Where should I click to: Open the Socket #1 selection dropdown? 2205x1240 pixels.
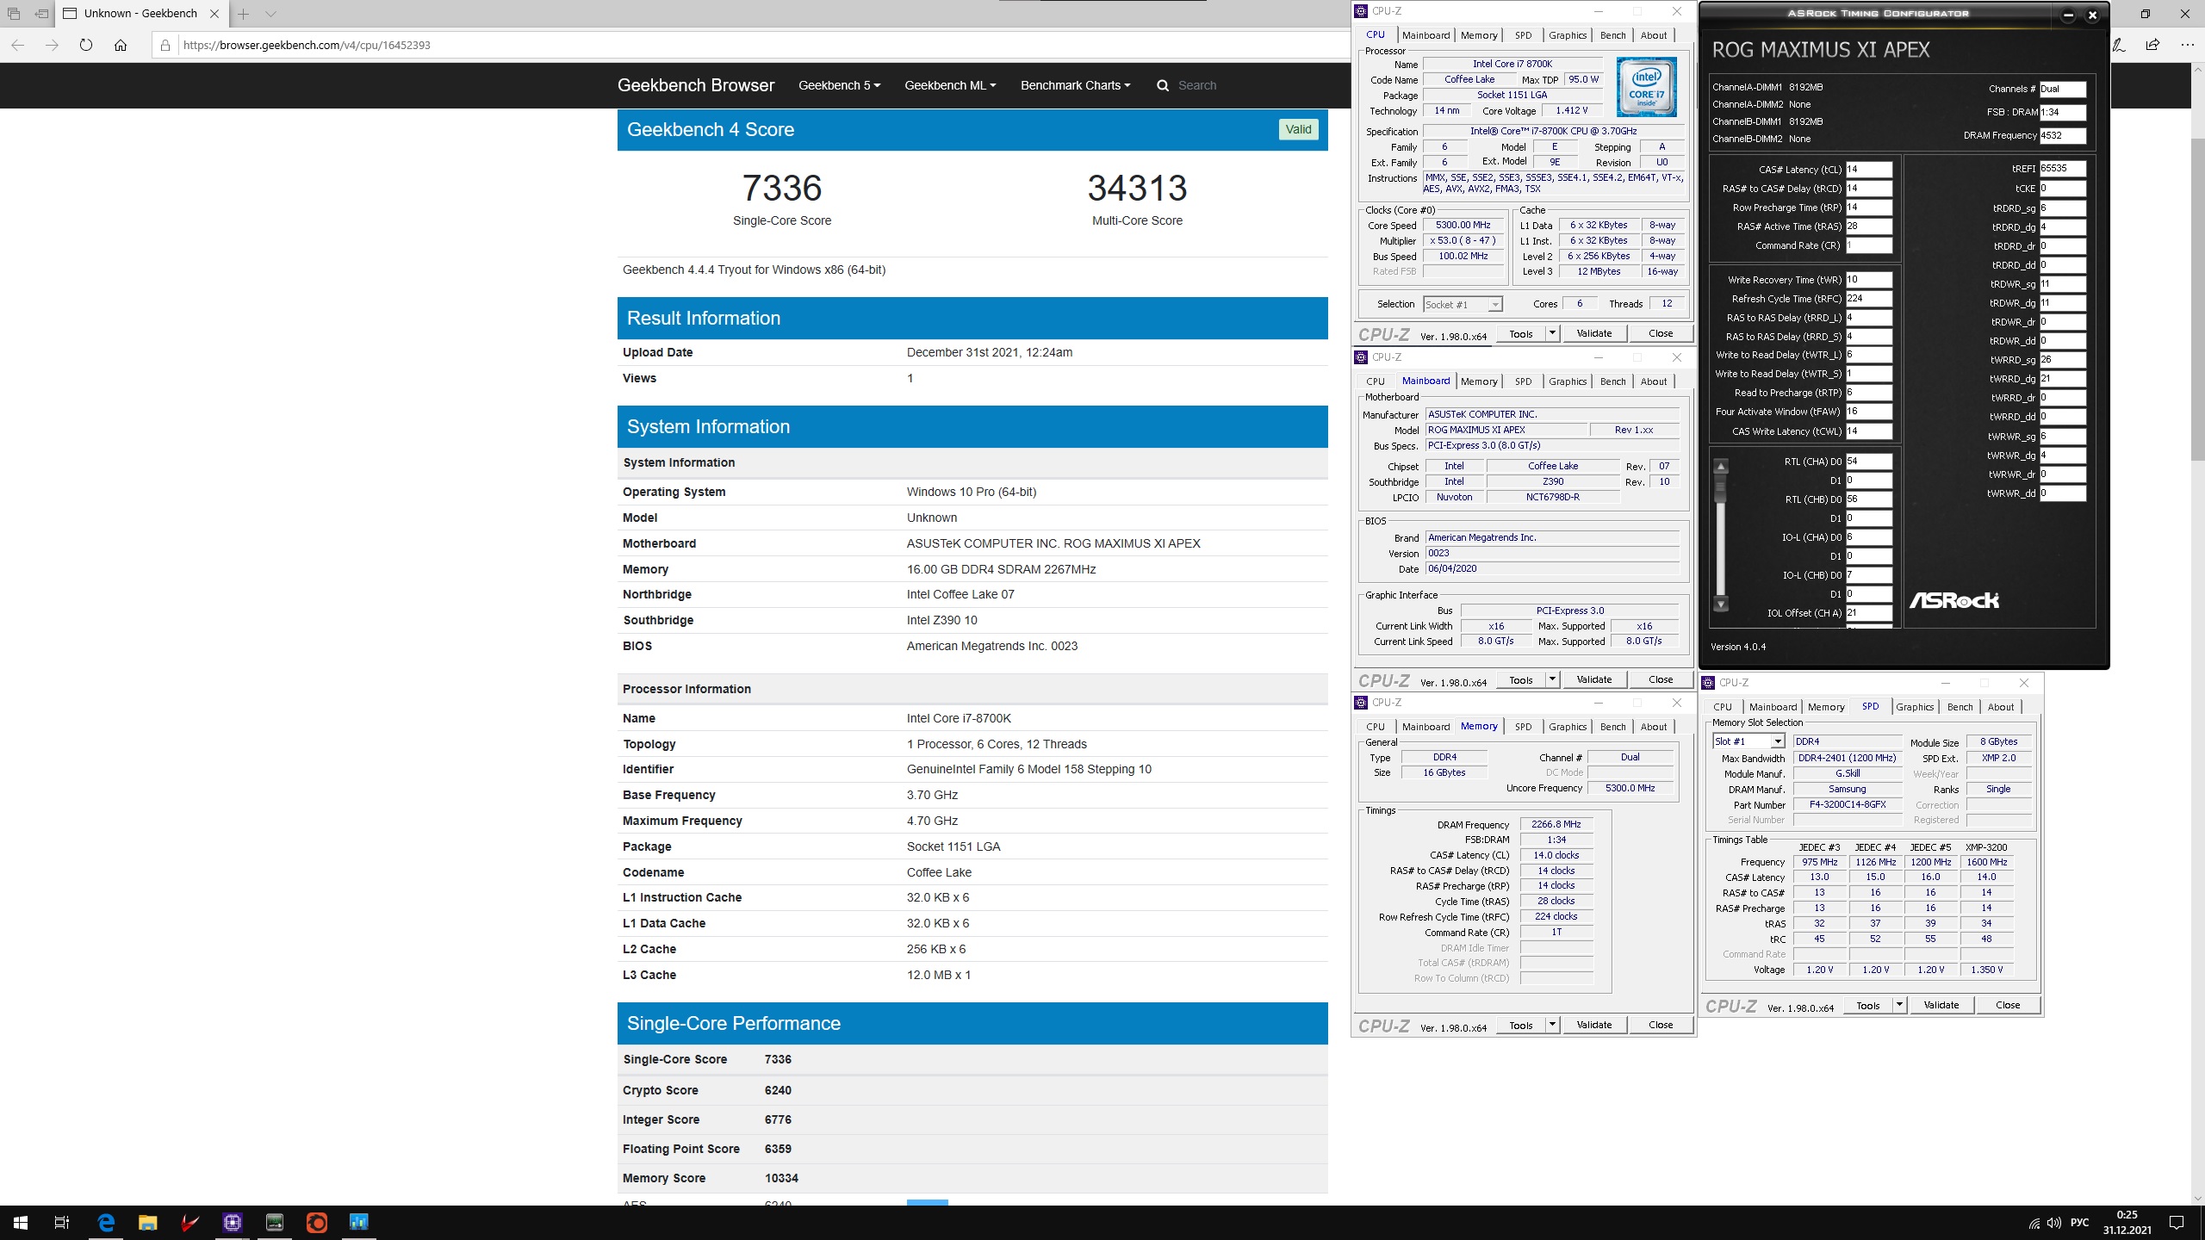tap(1463, 304)
